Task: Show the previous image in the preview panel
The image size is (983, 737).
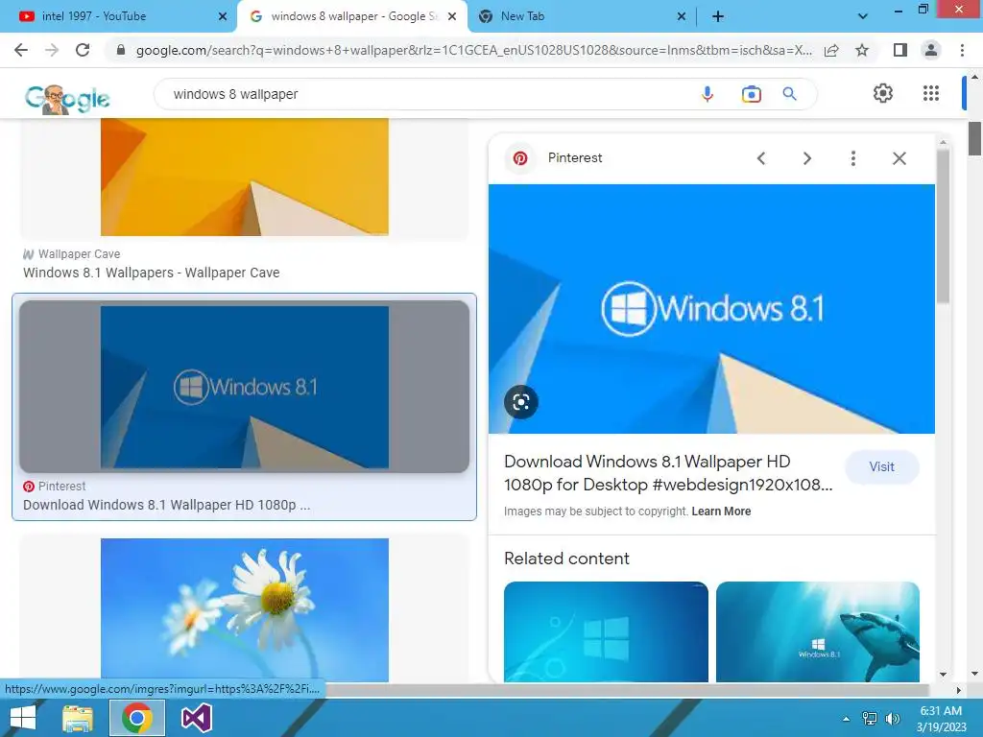Action: click(x=761, y=158)
